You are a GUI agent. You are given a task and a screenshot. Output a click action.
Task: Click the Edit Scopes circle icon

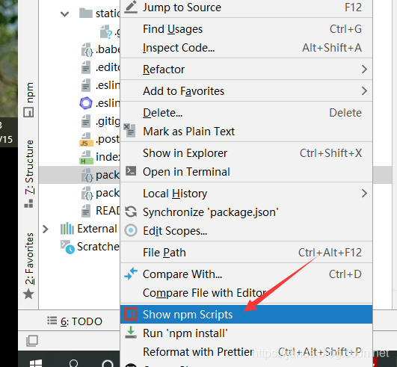click(131, 230)
